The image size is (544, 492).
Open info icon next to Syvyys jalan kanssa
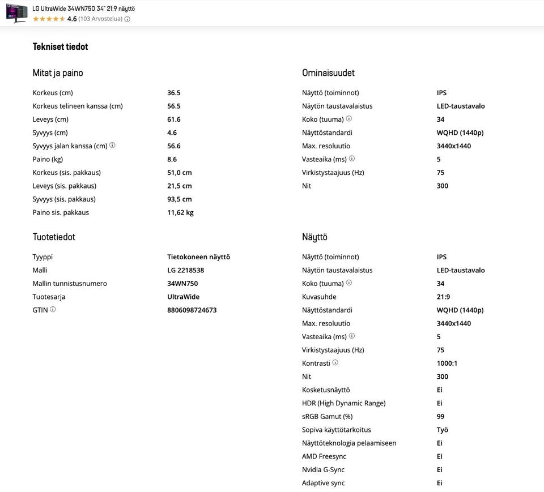[x=112, y=146]
